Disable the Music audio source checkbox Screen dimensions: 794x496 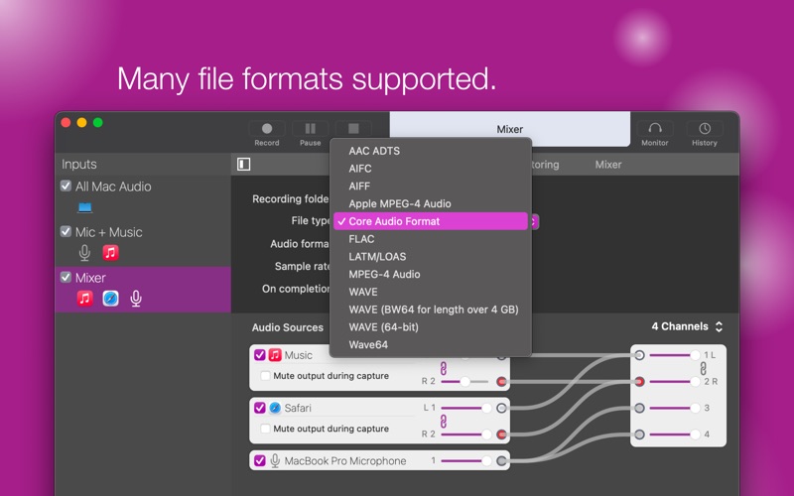coord(260,355)
